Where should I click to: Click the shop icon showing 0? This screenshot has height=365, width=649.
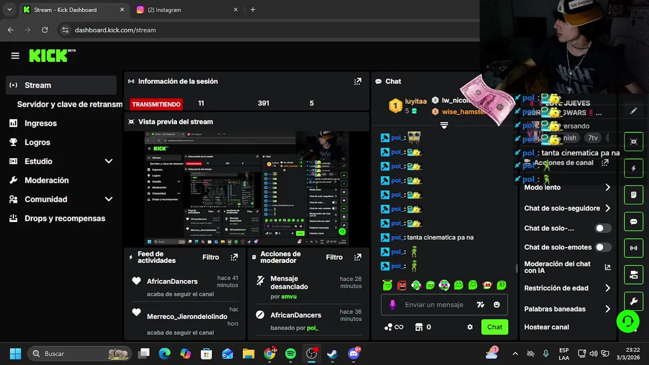[423, 327]
